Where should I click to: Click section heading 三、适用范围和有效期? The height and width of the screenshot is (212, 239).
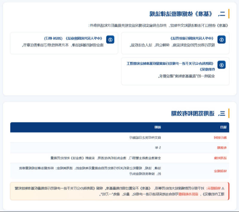click(198, 113)
